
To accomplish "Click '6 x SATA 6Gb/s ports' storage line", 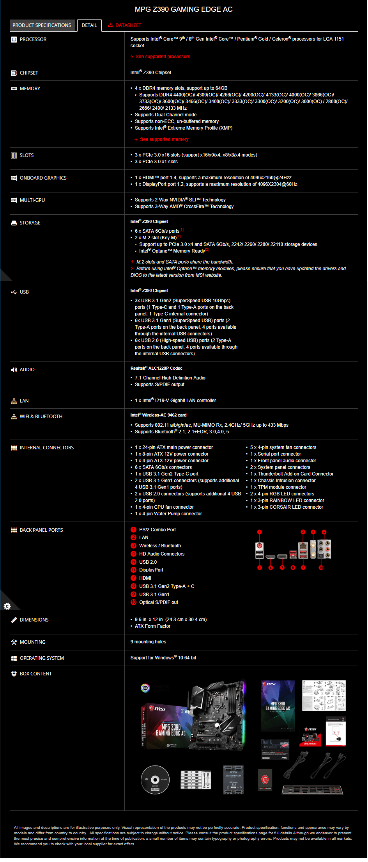I will click(x=157, y=231).
